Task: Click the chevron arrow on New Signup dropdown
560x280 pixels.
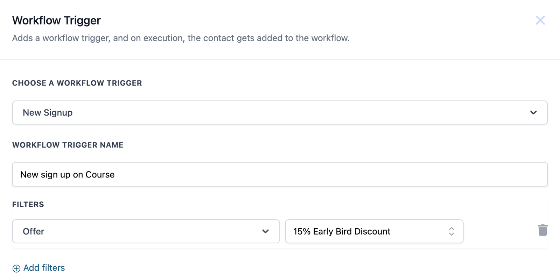Action: coord(533,113)
